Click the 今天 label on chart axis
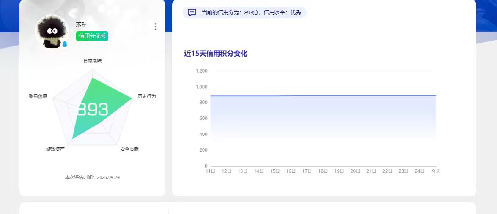 (x=436, y=171)
